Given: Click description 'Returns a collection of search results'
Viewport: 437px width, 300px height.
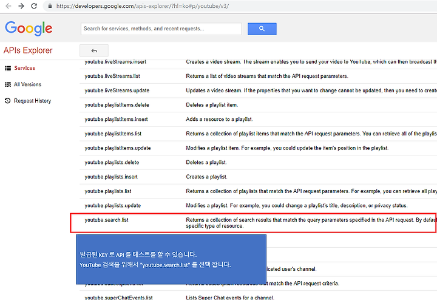Looking at the screenshot, I should (311, 223).
